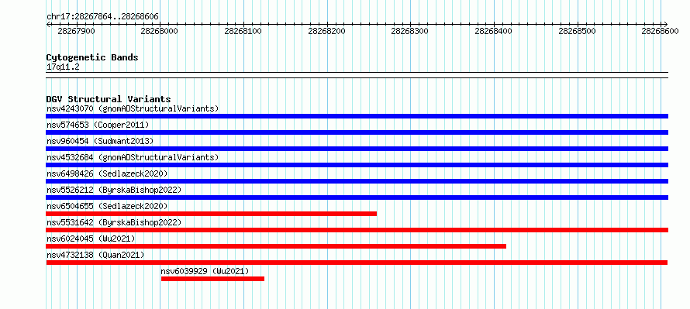Screen dimensions: 690x309
Task: Click ruler tick label 28268000
Action: [x=159, y=31]
